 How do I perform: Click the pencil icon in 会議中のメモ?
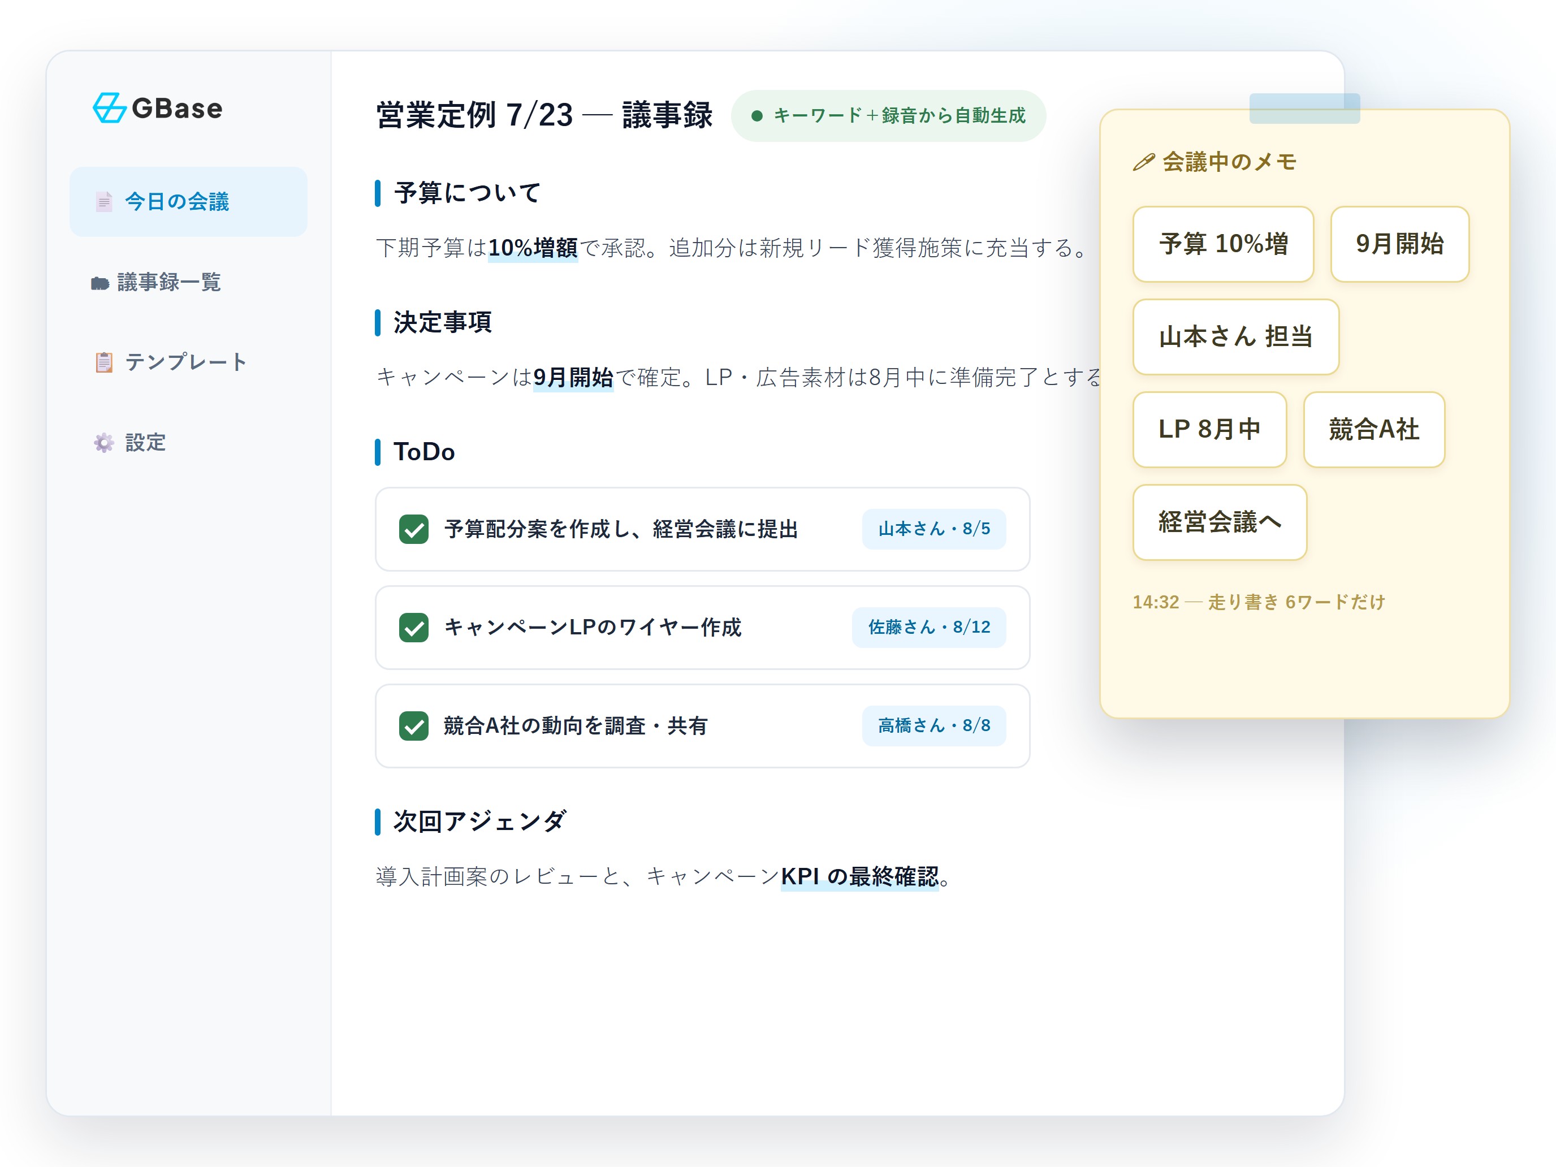(1144, 162)
